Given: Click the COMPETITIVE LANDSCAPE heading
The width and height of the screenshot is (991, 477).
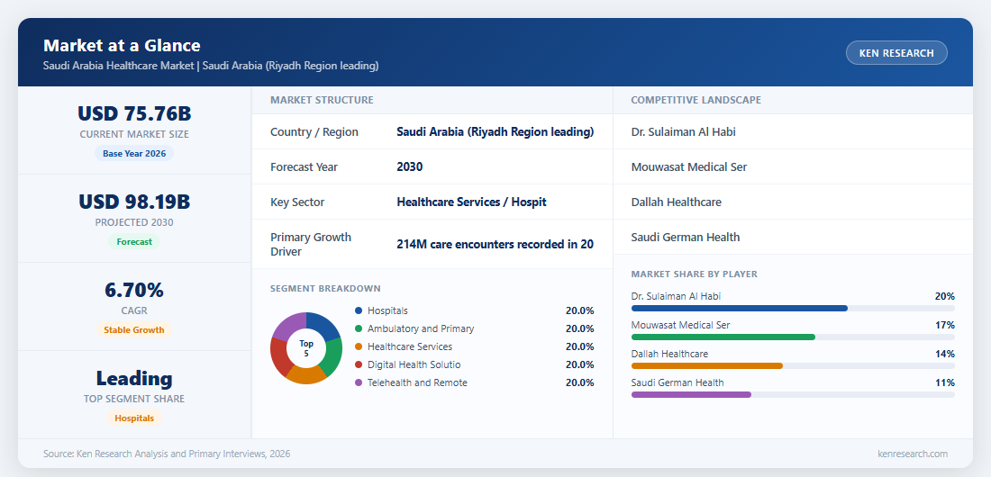Looking at the screenshot, I should click(696, 100).
